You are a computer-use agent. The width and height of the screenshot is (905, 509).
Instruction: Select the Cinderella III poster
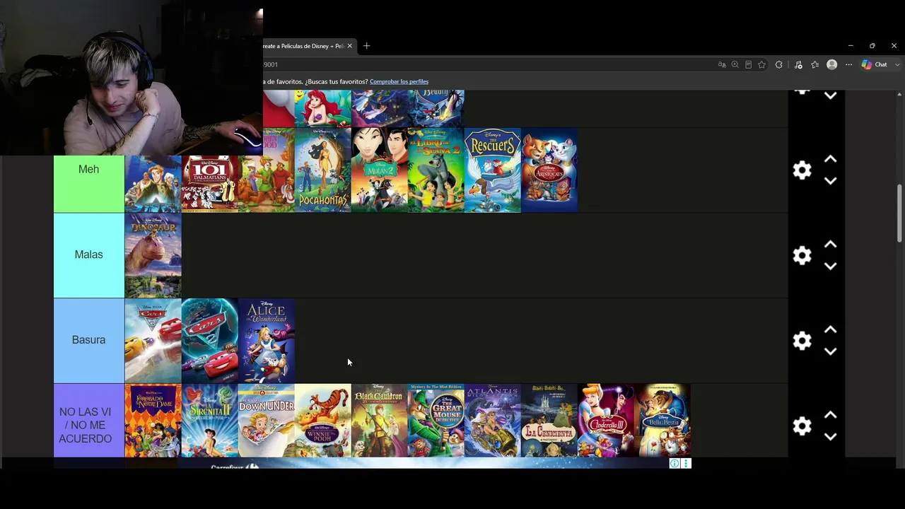pos(606,421)
